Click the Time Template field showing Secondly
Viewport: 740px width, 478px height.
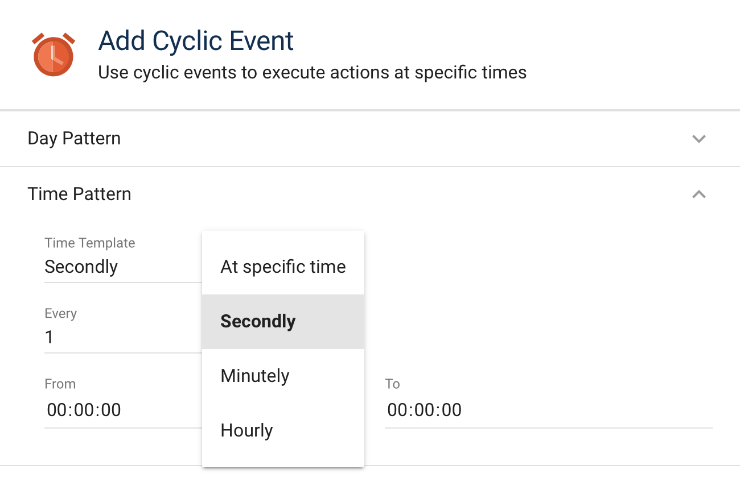coord(81,267)
